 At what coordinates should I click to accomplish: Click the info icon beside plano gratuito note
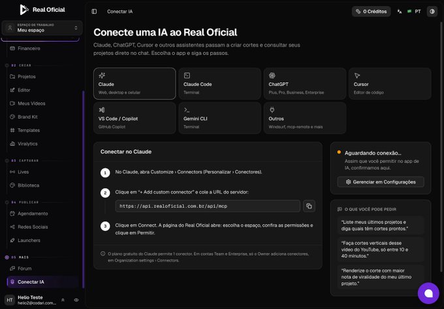point(103,254)
